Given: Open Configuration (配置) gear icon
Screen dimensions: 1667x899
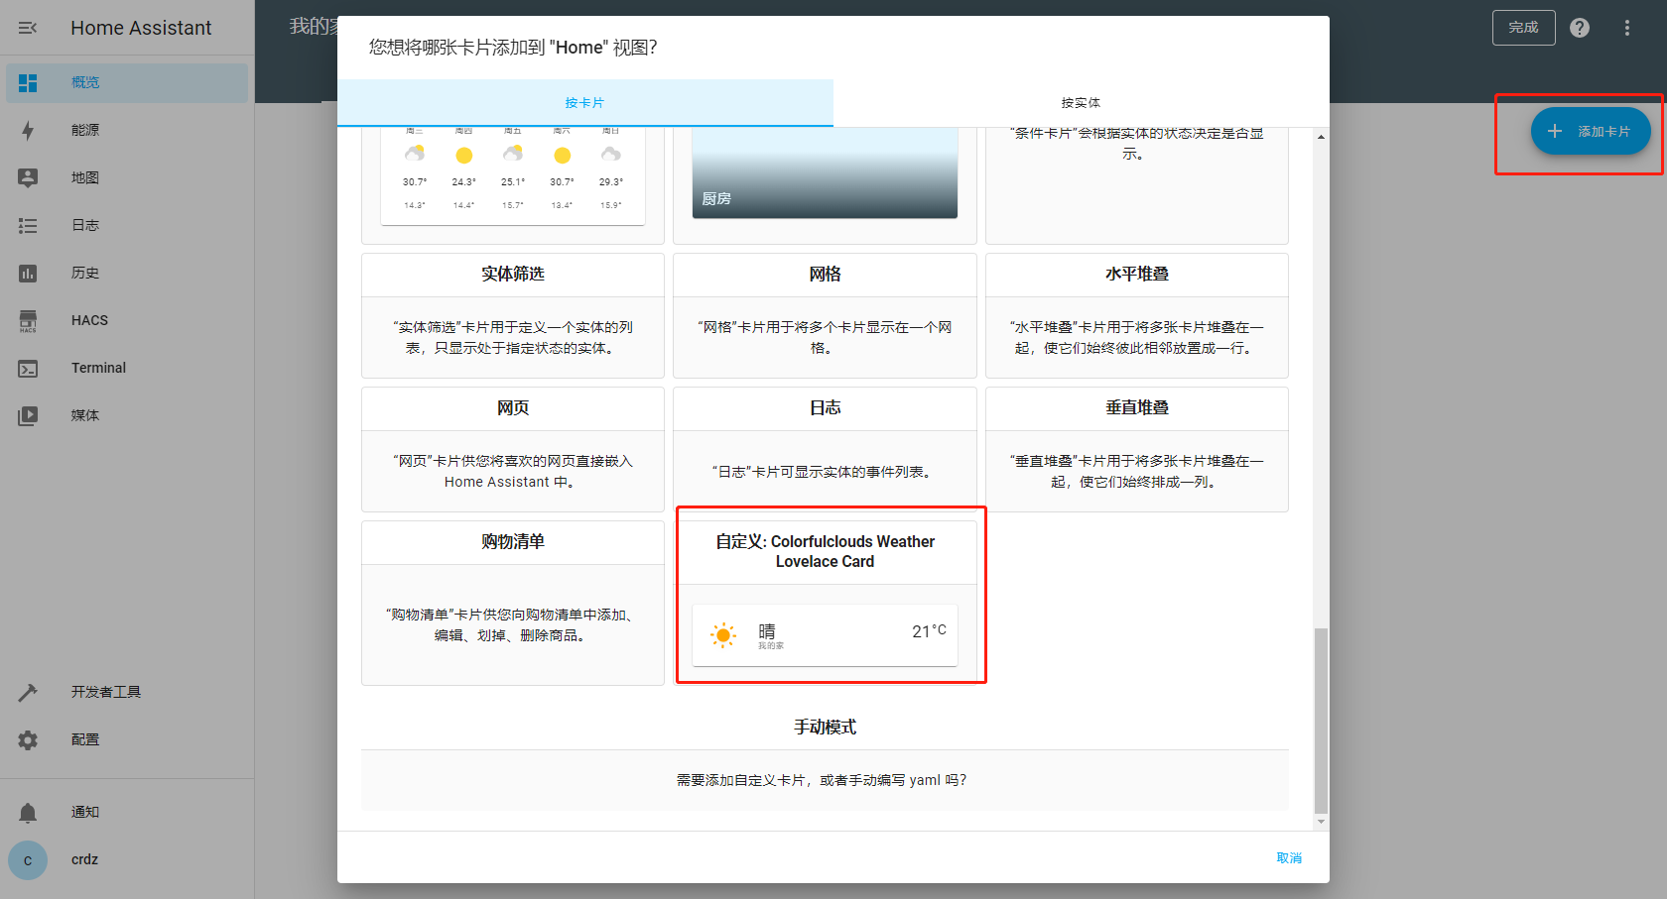Looking at the screenshot, I should pos(28,739).
